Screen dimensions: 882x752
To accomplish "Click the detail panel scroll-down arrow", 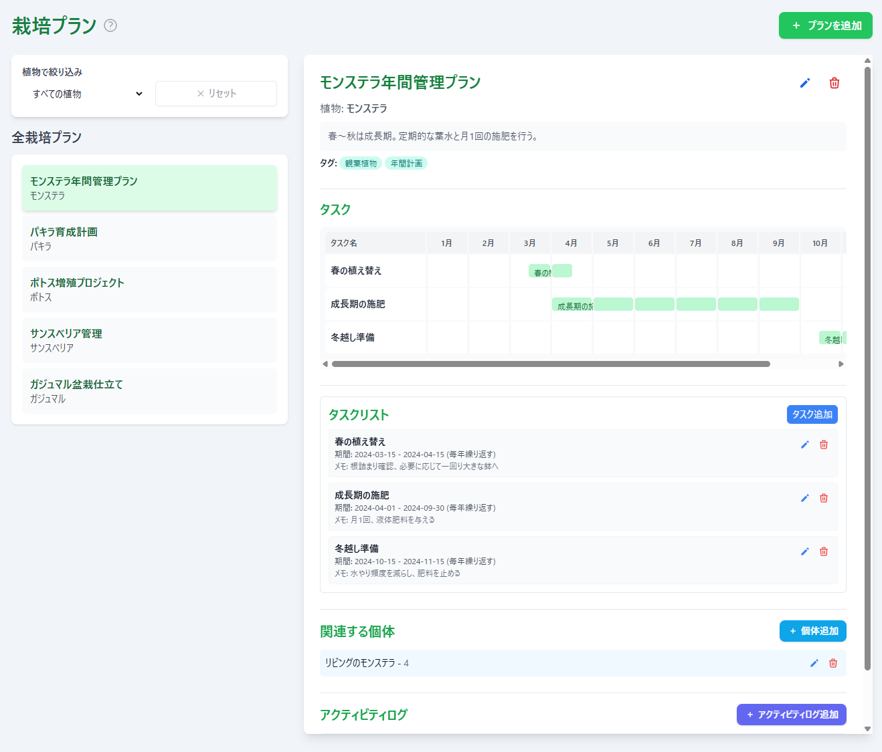I will 867,729.
